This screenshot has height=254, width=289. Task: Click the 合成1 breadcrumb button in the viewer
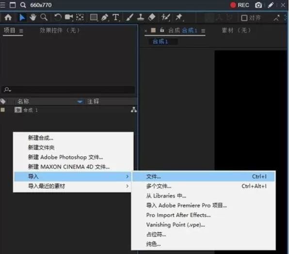coord(163,42)
